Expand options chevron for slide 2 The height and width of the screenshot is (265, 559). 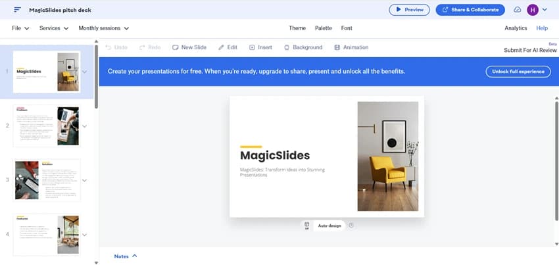[x=84, y=126]
